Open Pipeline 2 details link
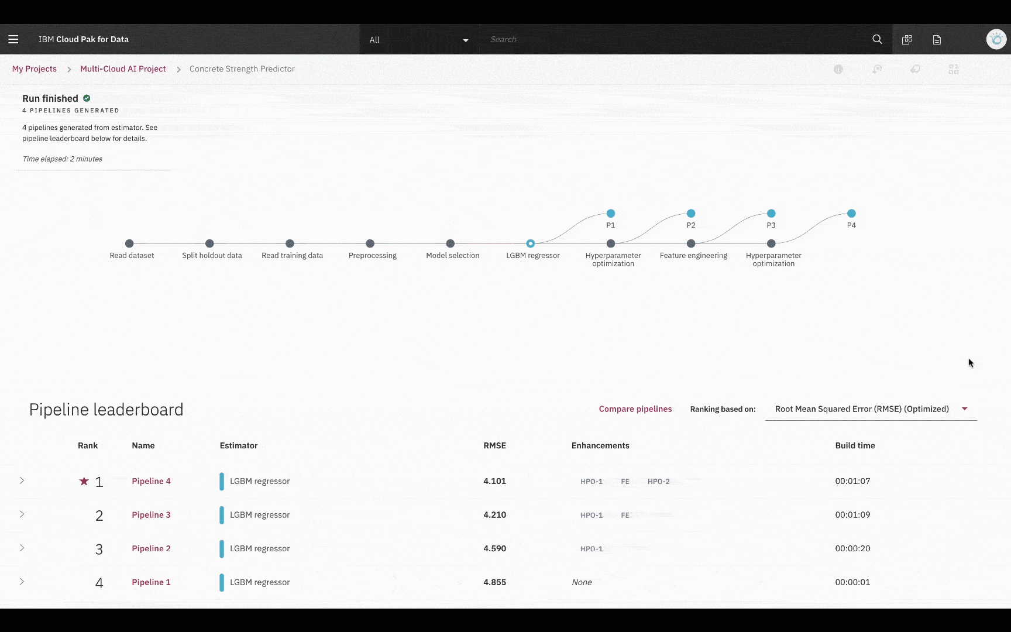The image size is (1011, 632). click(151, 548)
